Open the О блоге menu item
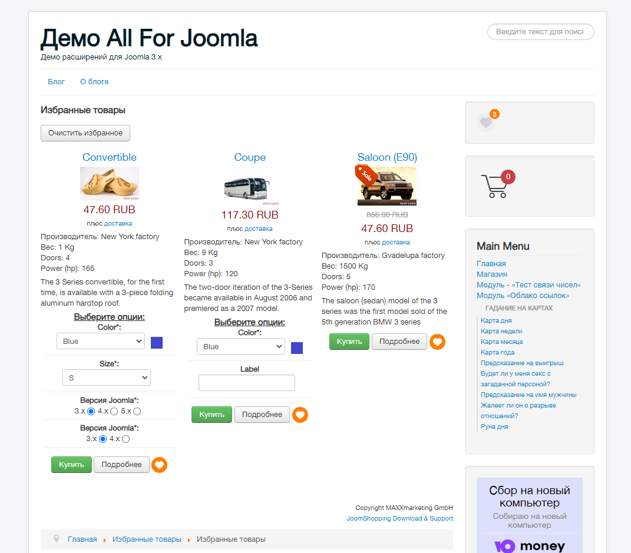This screenshot has height=553, width=631. coord(94,82)
